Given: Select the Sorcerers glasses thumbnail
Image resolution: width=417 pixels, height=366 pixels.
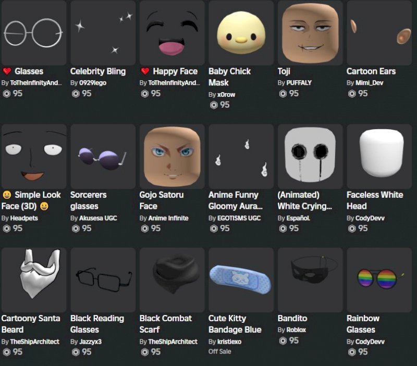Looking at the screenshot, I should coord(103,156).
